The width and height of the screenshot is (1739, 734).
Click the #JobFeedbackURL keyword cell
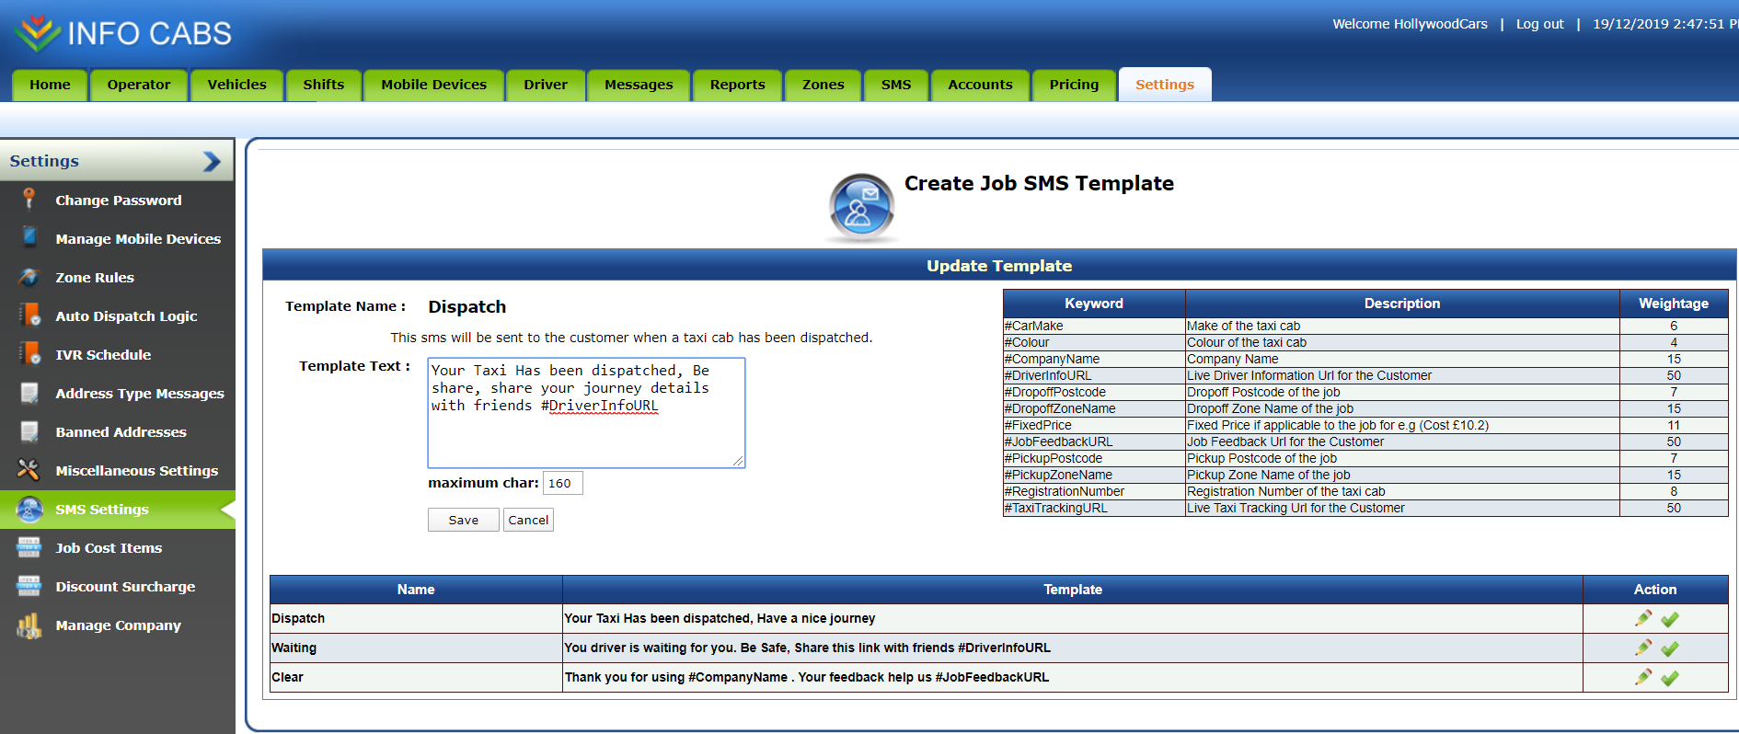tap(1094, 442)
